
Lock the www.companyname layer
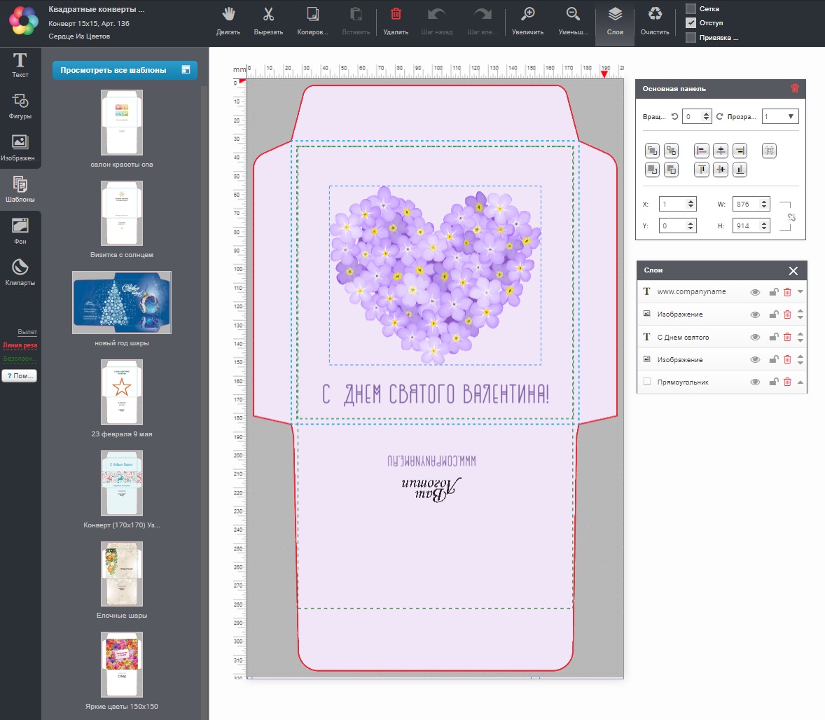point(773,292)
